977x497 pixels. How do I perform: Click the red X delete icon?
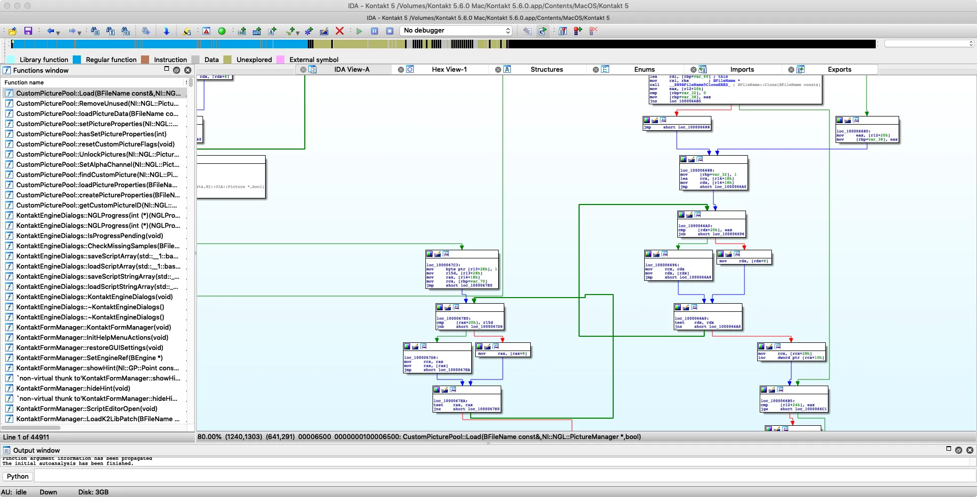point(339,31)
